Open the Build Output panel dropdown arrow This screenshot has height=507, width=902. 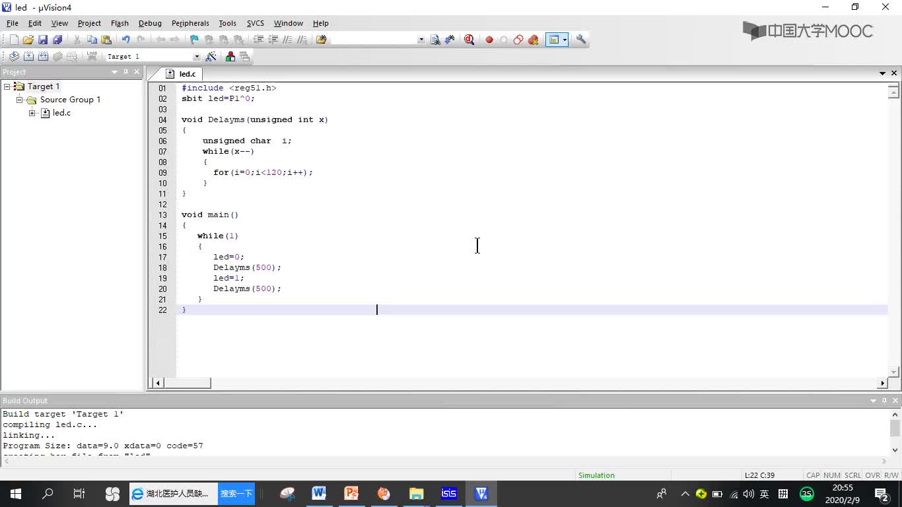click(873, 401)
